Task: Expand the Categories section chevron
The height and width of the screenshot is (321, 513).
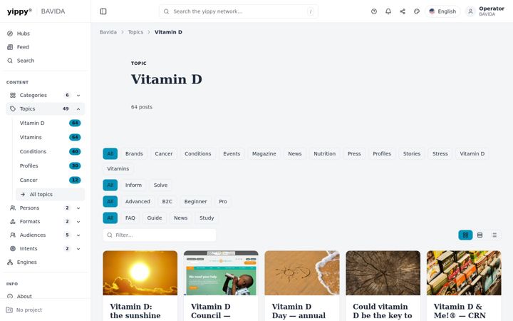Action: tap(78, 96)
